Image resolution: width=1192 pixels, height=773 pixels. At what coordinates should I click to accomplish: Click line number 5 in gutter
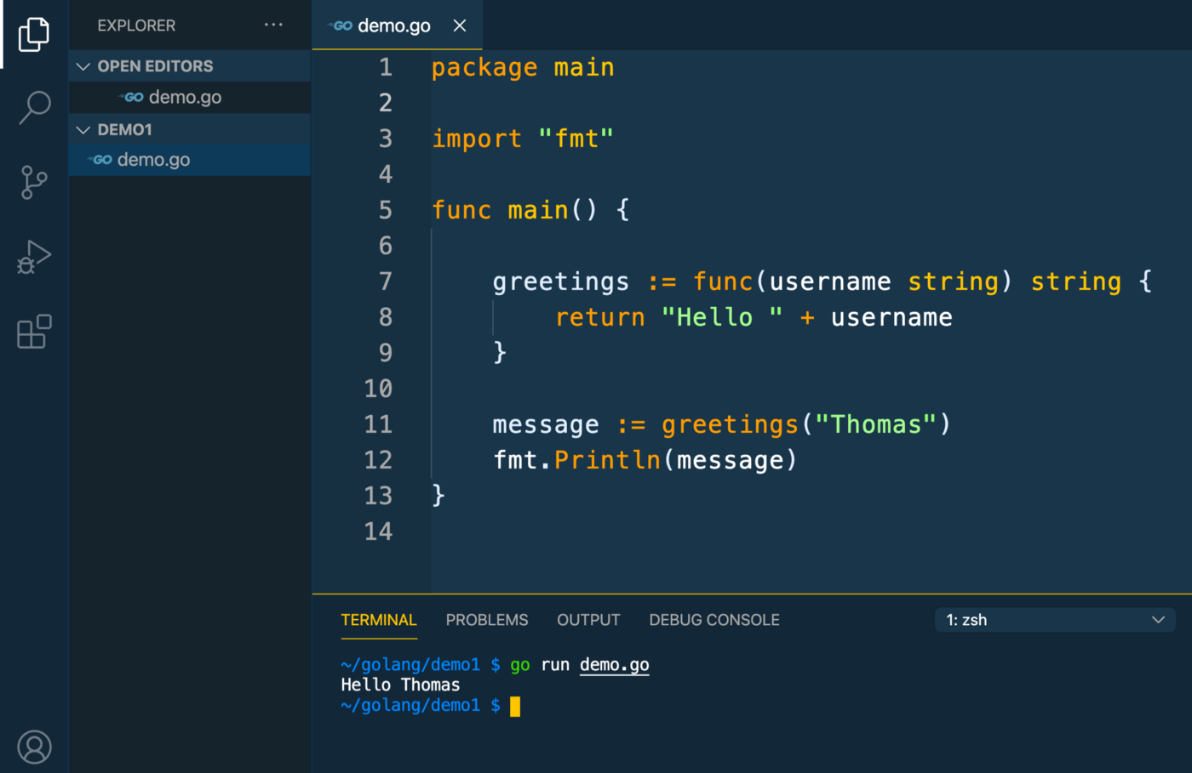(386, 210)
